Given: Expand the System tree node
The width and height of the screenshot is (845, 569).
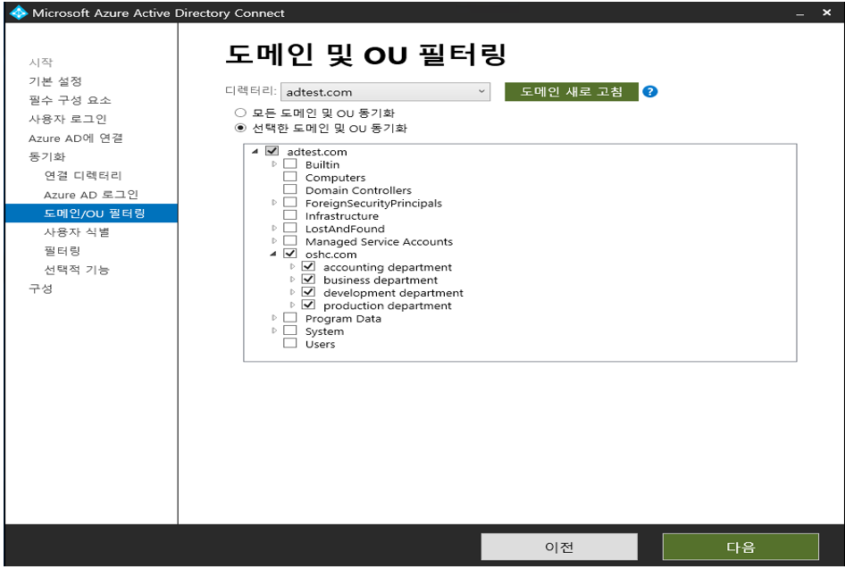Looking at the screenshot, I should [x=274, y=331].
